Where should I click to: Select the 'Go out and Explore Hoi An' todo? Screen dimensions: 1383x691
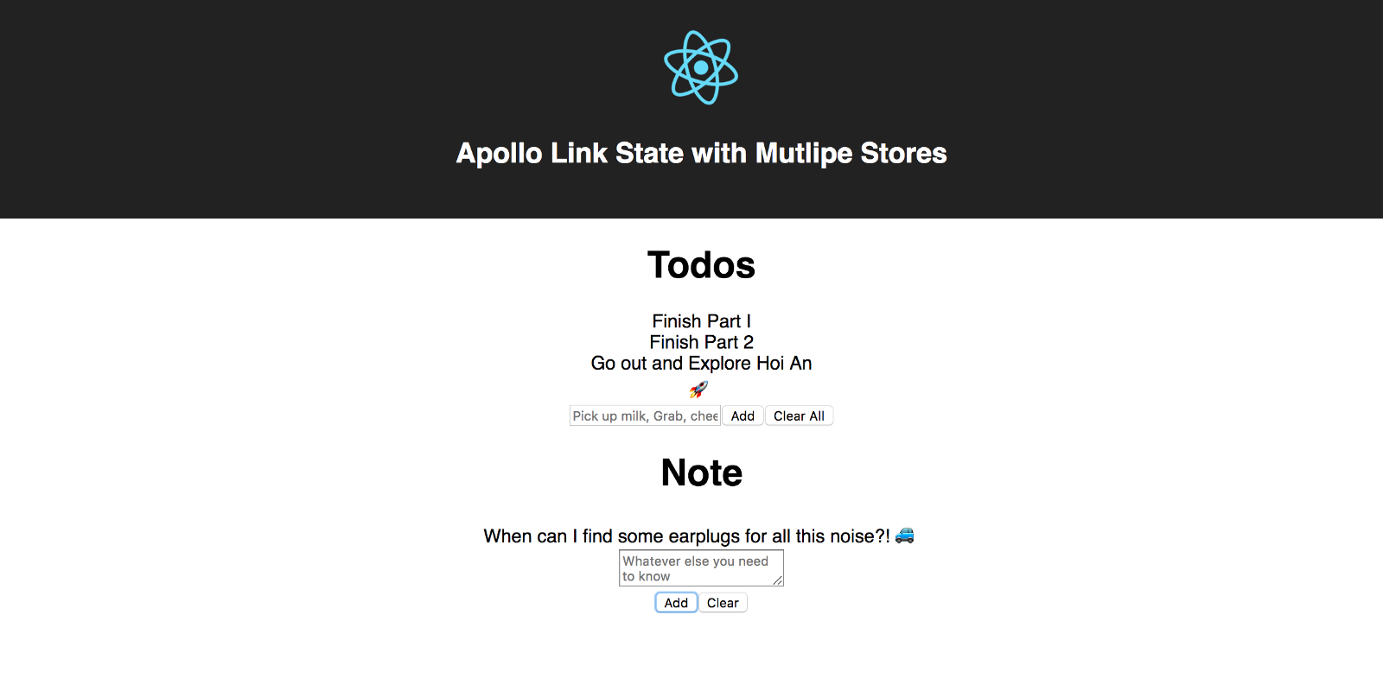pyautogui.click(x=701, y=364)
